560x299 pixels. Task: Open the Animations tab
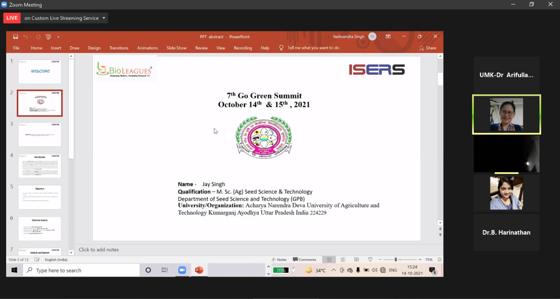coord(147,48)
